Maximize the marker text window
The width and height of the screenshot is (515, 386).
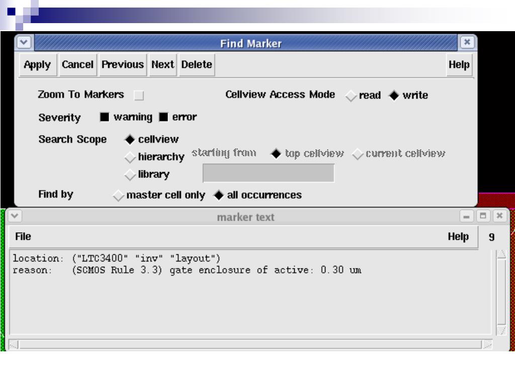pos(483,216)
